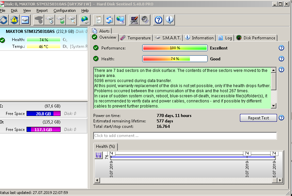Click the Excellent performance rating text
The height and width of the screenshot is (196, 292).
click(218, 48)
